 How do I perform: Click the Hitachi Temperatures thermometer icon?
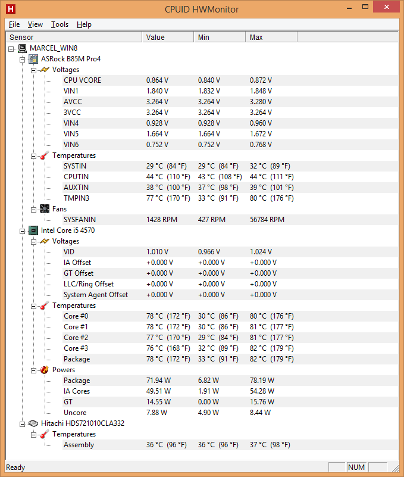click(x=45, y=434)
